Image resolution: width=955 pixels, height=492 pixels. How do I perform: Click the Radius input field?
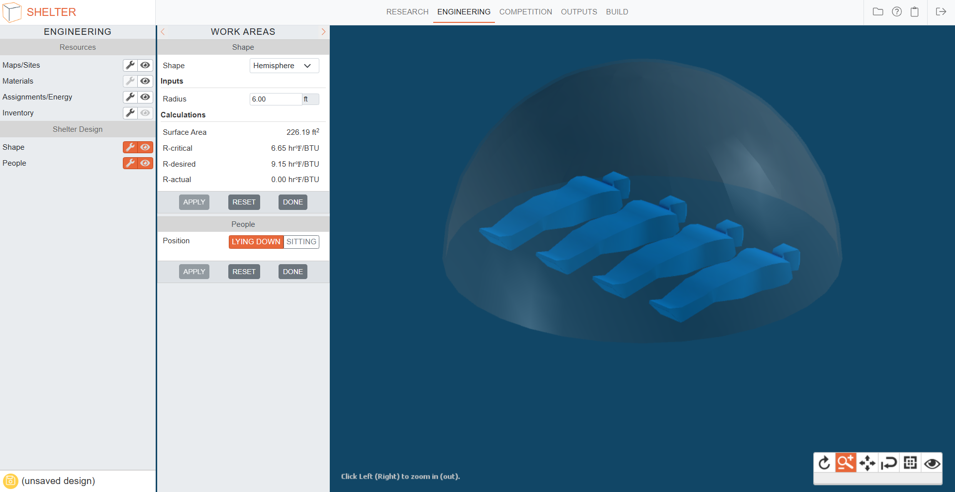[276, 99]
